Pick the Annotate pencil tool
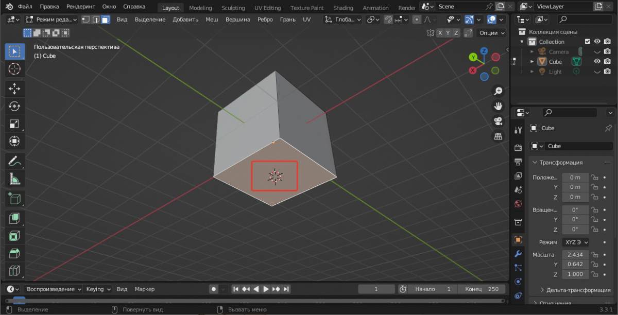This screenshot has width=618, height=315. [x=14, y=161]
